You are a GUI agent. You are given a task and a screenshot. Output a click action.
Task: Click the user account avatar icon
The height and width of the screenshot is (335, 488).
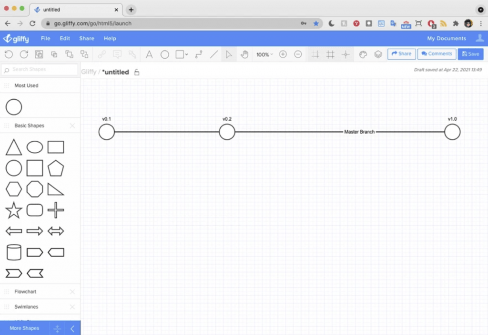(479, 38)
